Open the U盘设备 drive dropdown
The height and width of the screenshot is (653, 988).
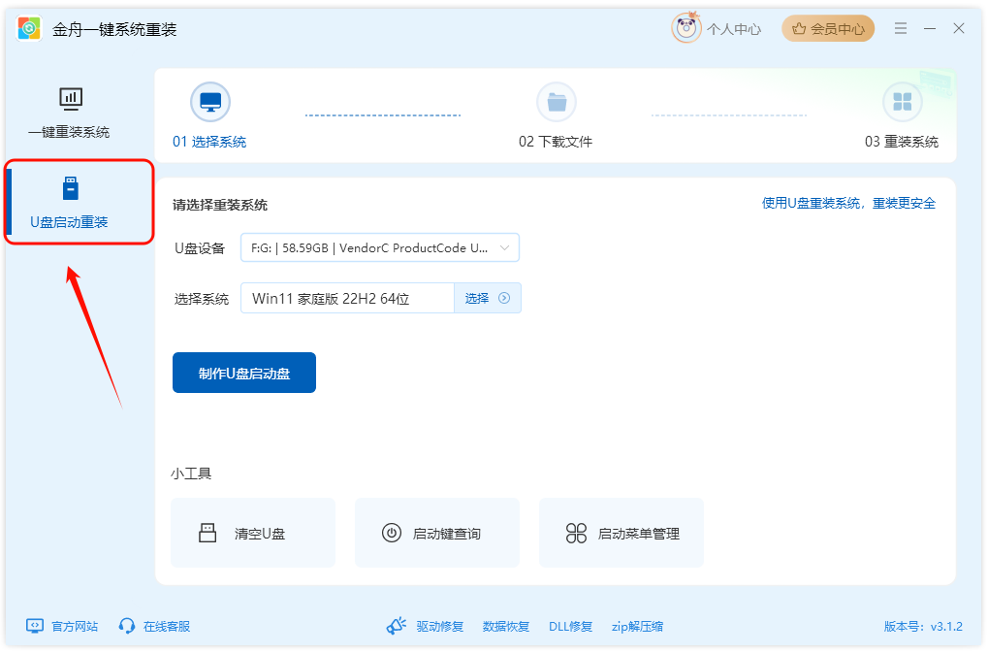380,247
